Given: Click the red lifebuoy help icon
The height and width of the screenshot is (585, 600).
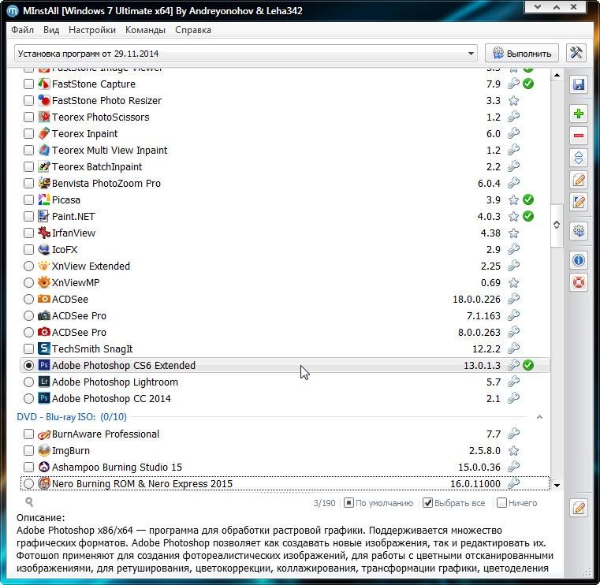Looking at the screenshot, I should 578,283.
